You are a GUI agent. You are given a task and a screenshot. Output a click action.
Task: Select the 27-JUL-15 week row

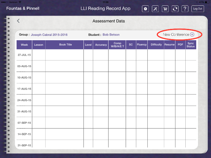click(x=24, y=55)
